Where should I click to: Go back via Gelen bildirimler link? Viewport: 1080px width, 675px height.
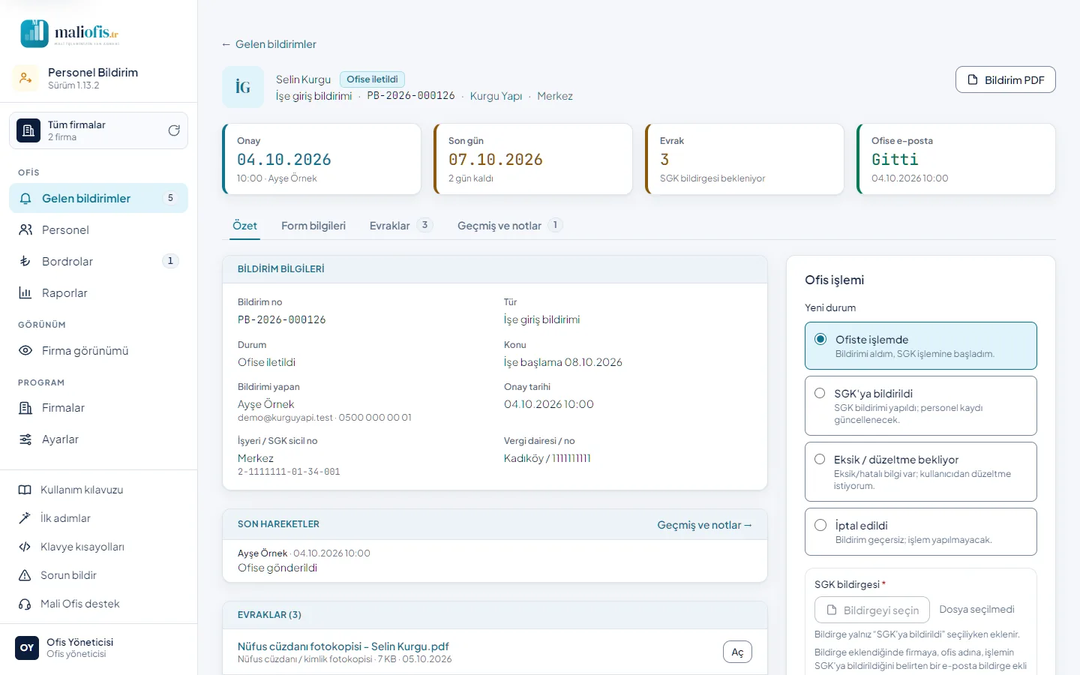click(x=268, y=44)
